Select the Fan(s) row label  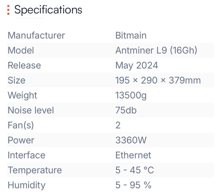[21, 125]
